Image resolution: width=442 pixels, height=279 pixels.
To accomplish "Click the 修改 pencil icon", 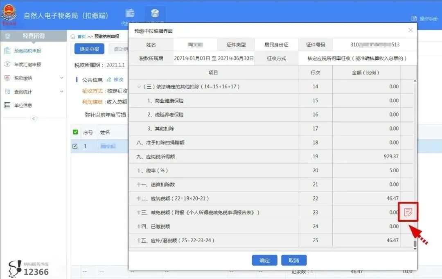I will click(x=109, y=79).
